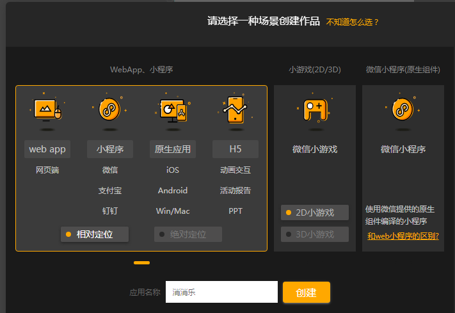
Task: Select the H5 scene label
Action: point(235,149)
